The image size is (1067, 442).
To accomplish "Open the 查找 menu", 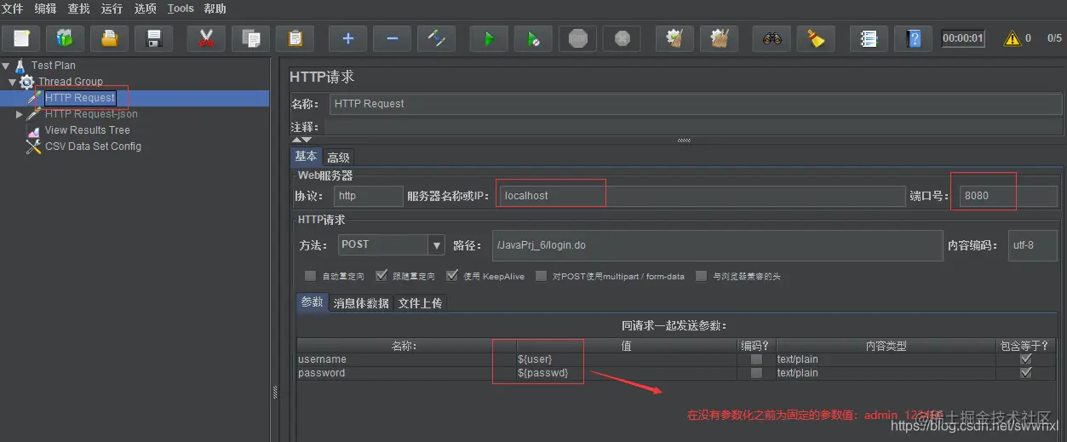I will 79,9.
